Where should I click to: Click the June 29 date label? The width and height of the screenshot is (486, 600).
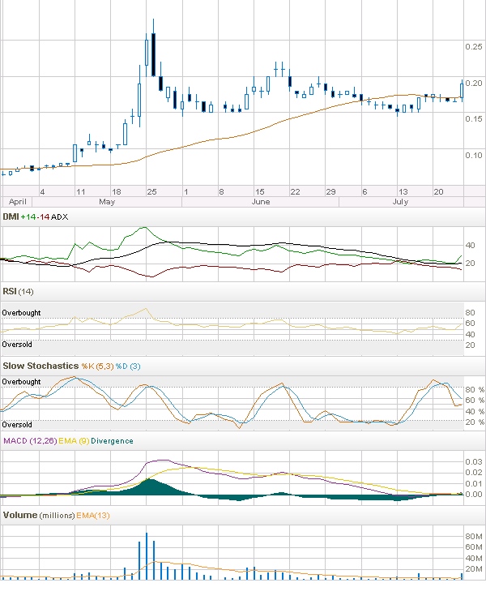(330, 191)
